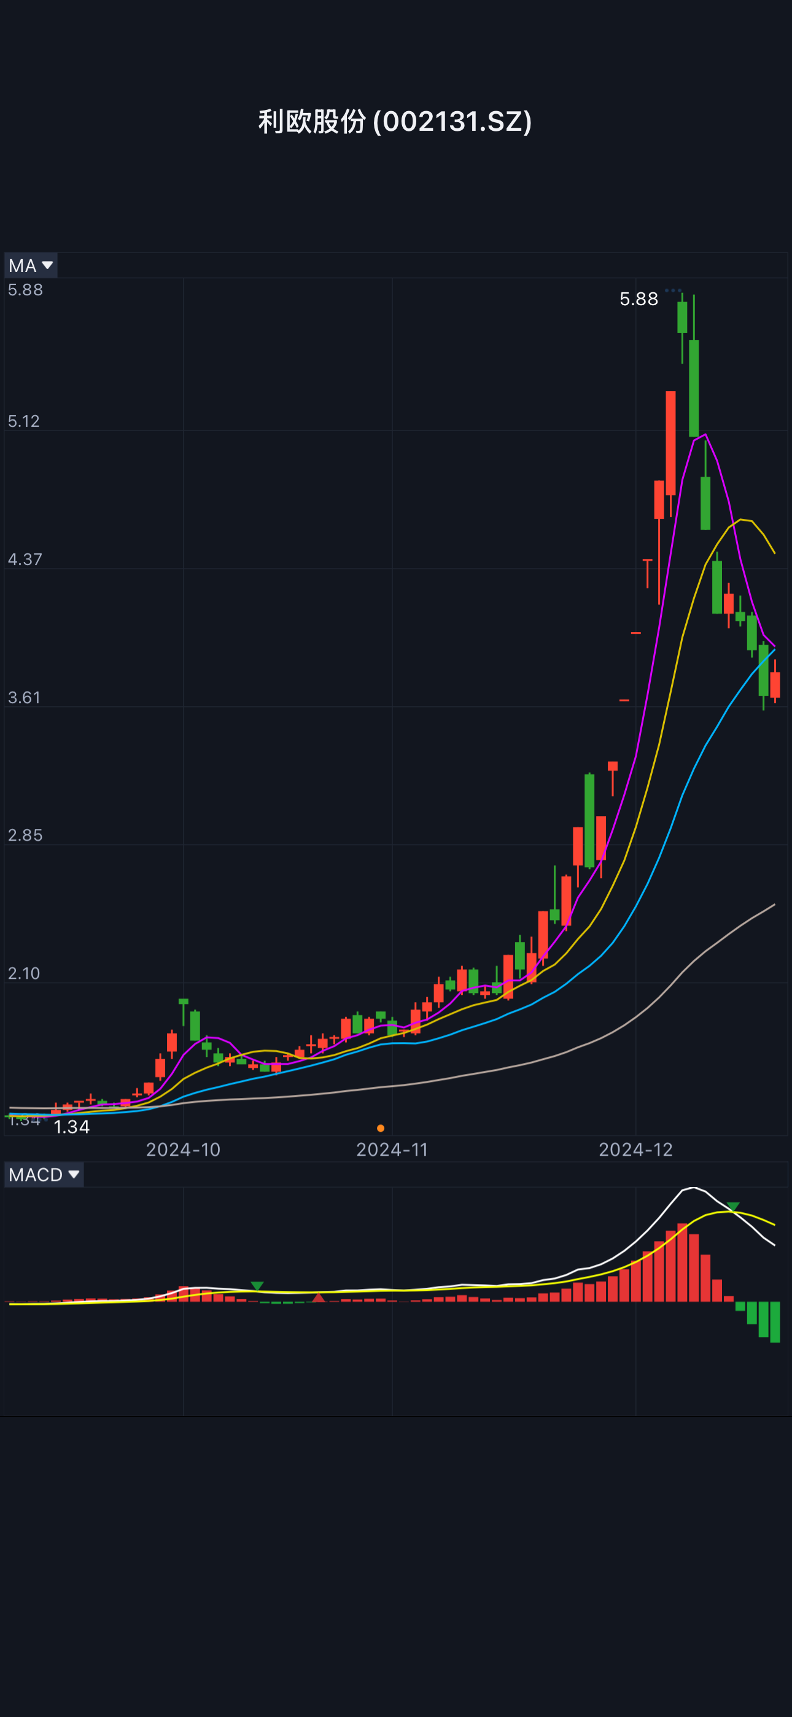Click the 1.34 low price label
This screenshot has width=792, height=1717.
[71, 1127]
